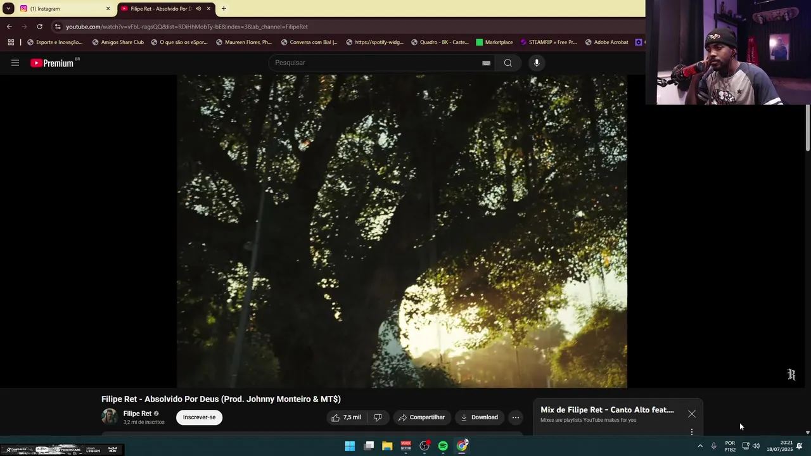View site information icon in address bar
Image resolution: width=811 pixels, height=456 pixels.
tap(58, 27)
